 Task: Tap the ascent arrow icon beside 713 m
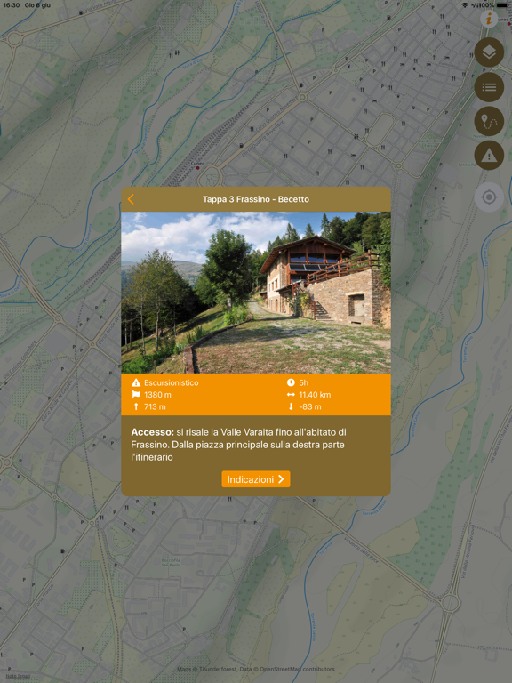[x=136, y=406]
